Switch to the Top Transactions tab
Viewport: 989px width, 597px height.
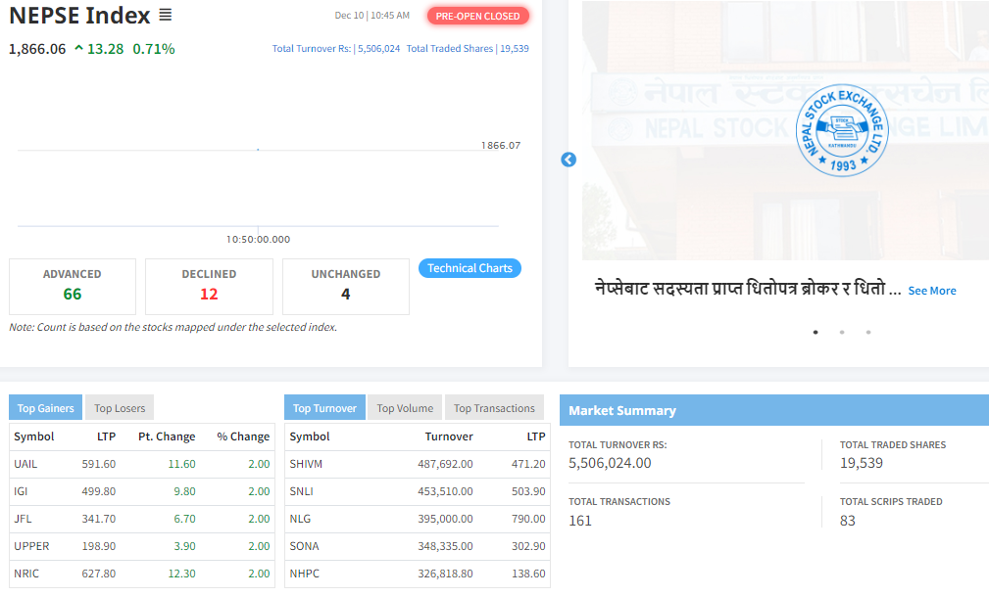[x=494, y=408]
